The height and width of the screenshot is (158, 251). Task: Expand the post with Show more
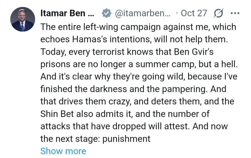pyautogui.click(x=63, y=151)
